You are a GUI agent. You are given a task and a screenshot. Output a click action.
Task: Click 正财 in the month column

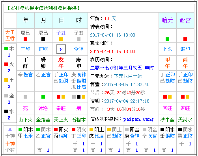[x=43, y=49]
